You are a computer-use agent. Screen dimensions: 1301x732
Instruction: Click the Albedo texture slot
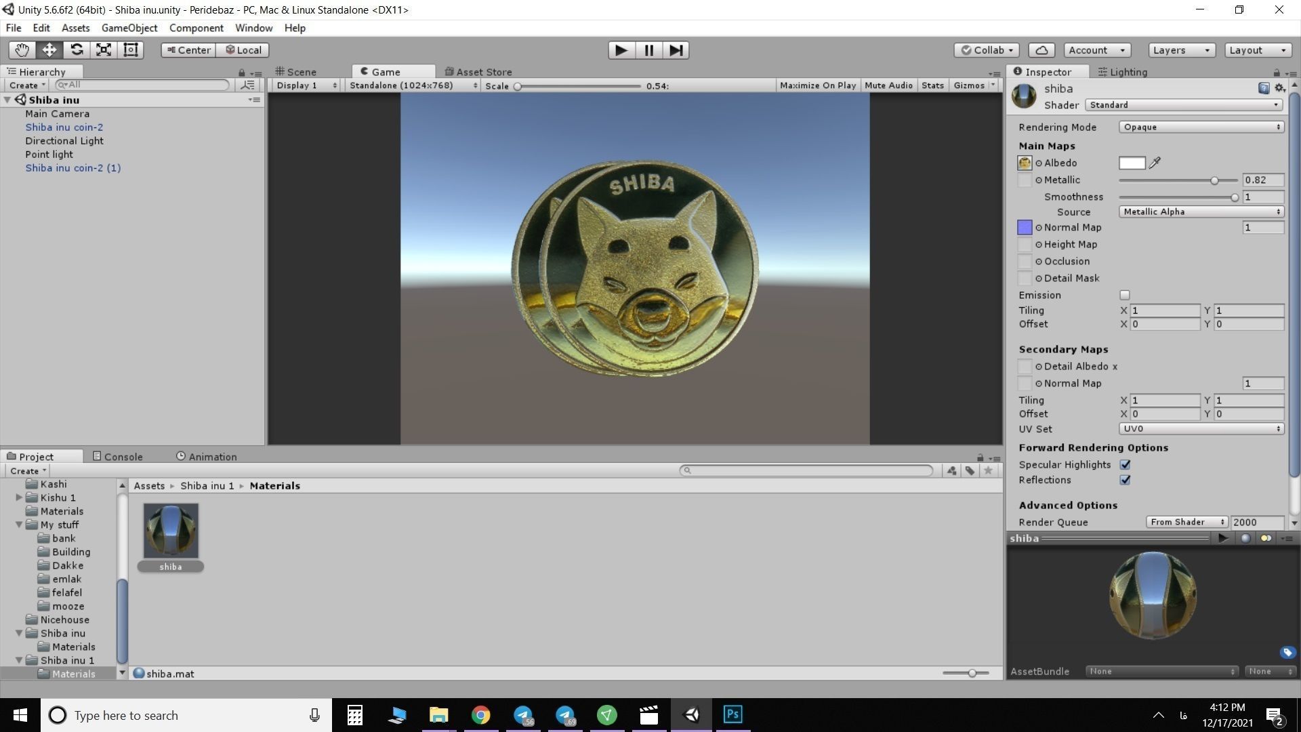[1025, 163]
